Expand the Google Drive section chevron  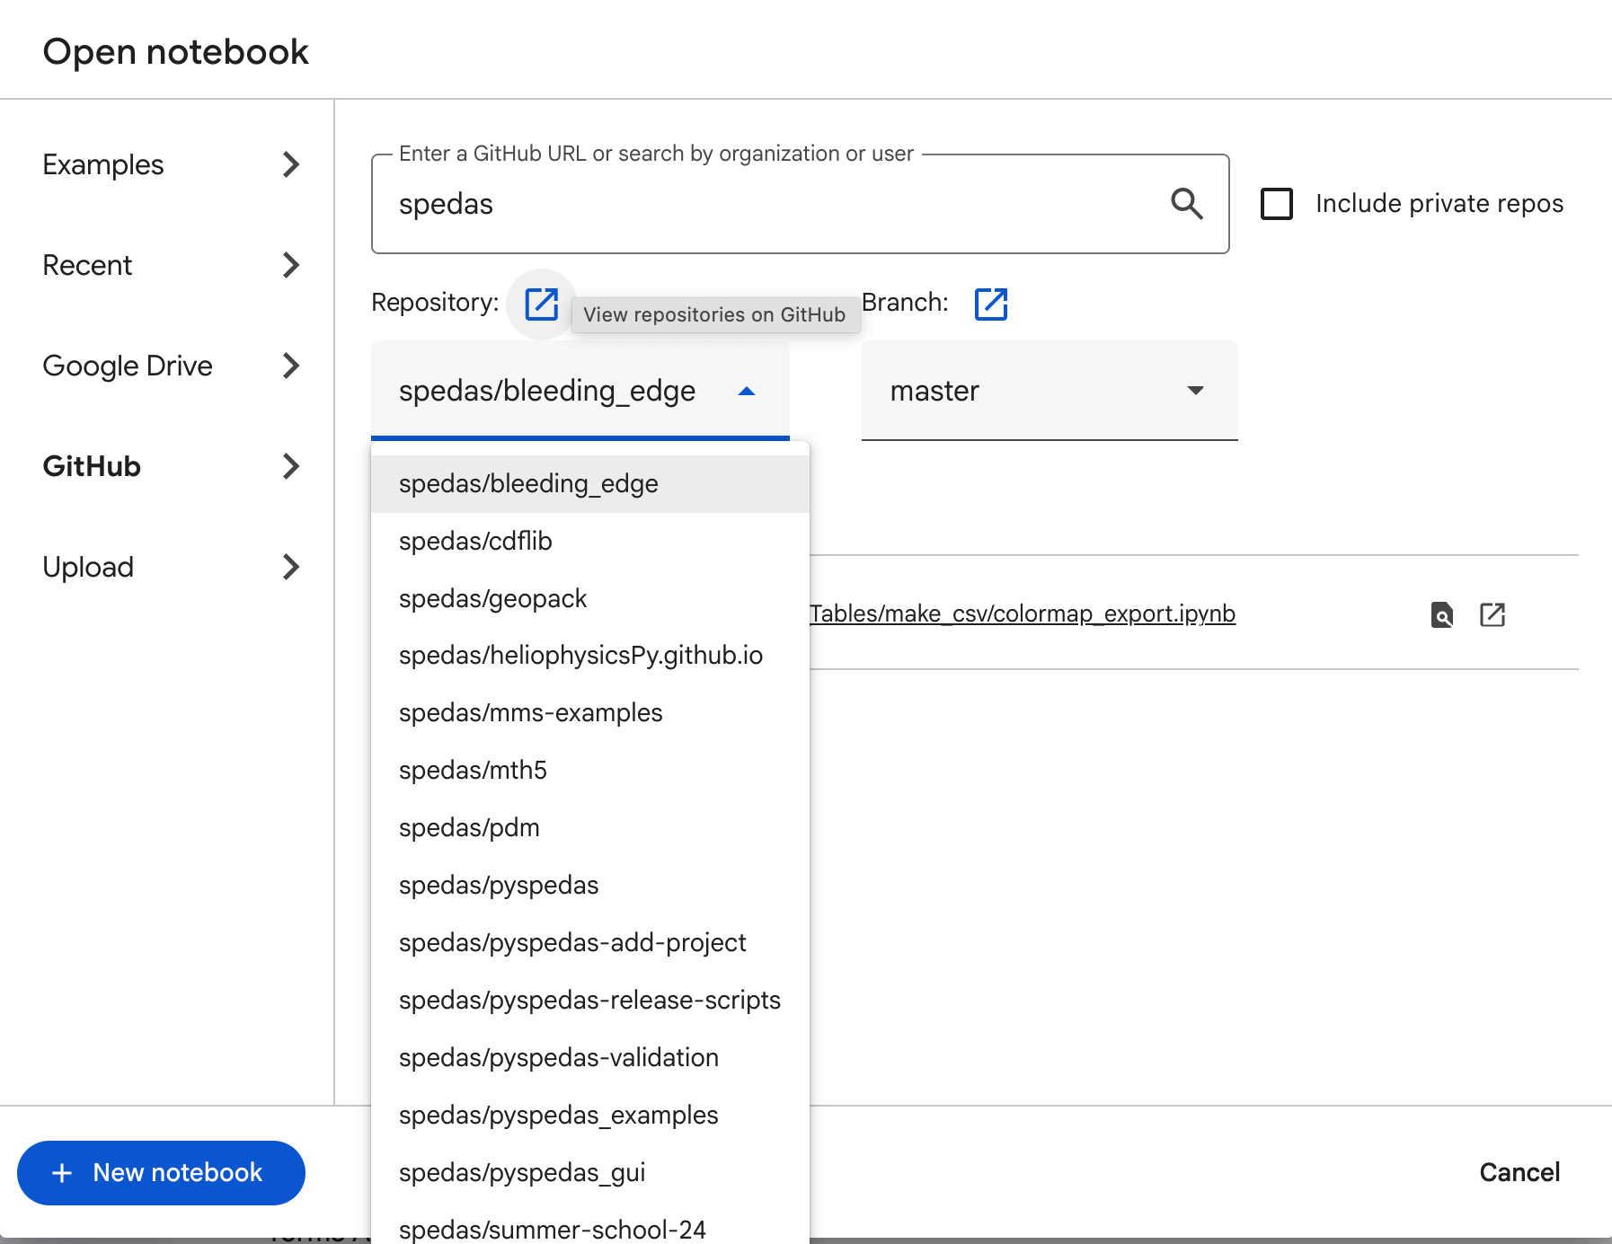tap(290, 366)
